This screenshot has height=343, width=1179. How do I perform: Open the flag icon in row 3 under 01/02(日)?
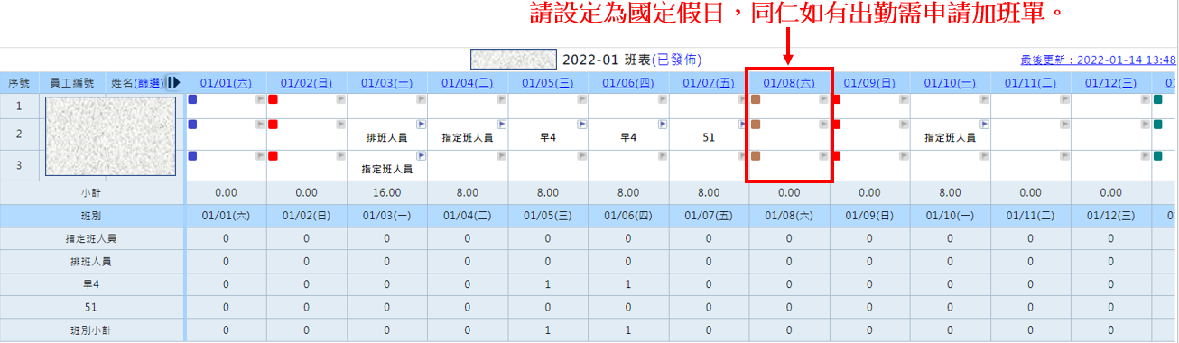pos(340,156)
